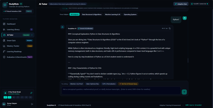The image size is (213, 108).
Task: Click the user avatar beside Python? message
Action: point(185,18)
